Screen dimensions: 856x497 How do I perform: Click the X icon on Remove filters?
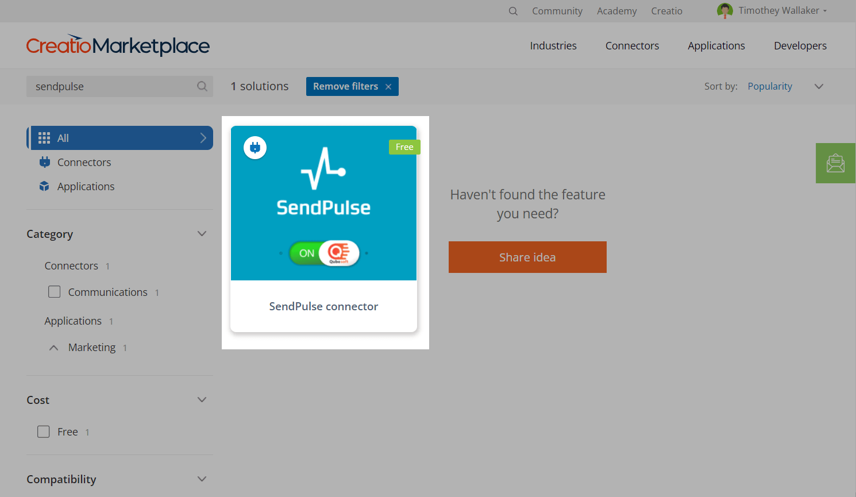tap(388, 87)
